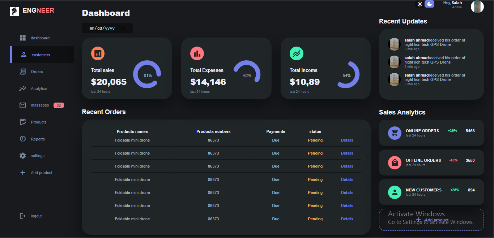Open the date picker calendar icon

point(123,28)
